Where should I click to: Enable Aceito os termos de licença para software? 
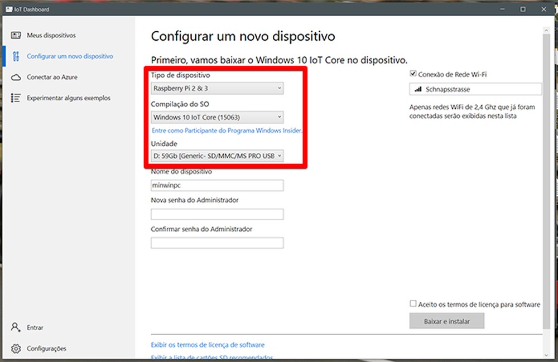413,303
